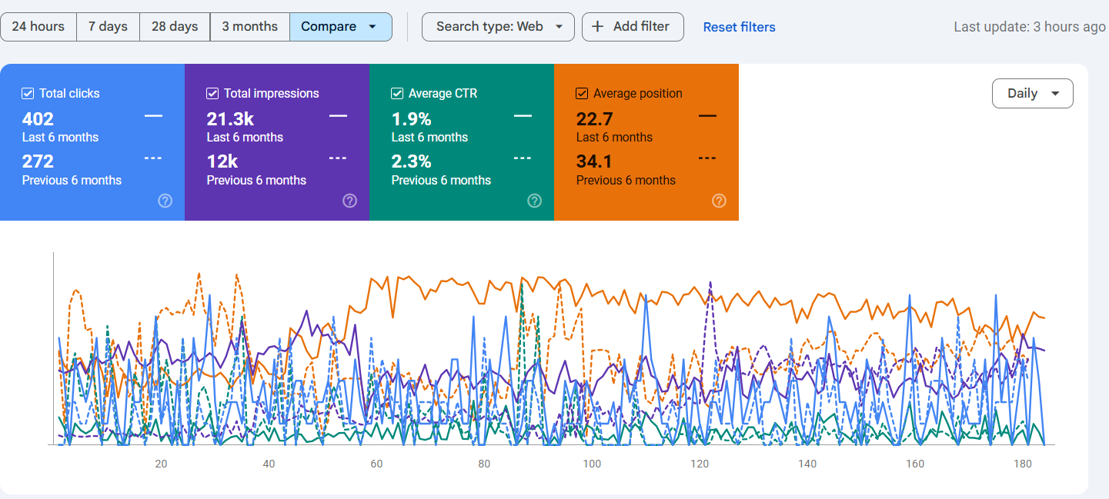Image resolution: width=1109 pixels, height=499 pixels.
Task: Click the Total clicks help icon
Action: tap(165, 201)
